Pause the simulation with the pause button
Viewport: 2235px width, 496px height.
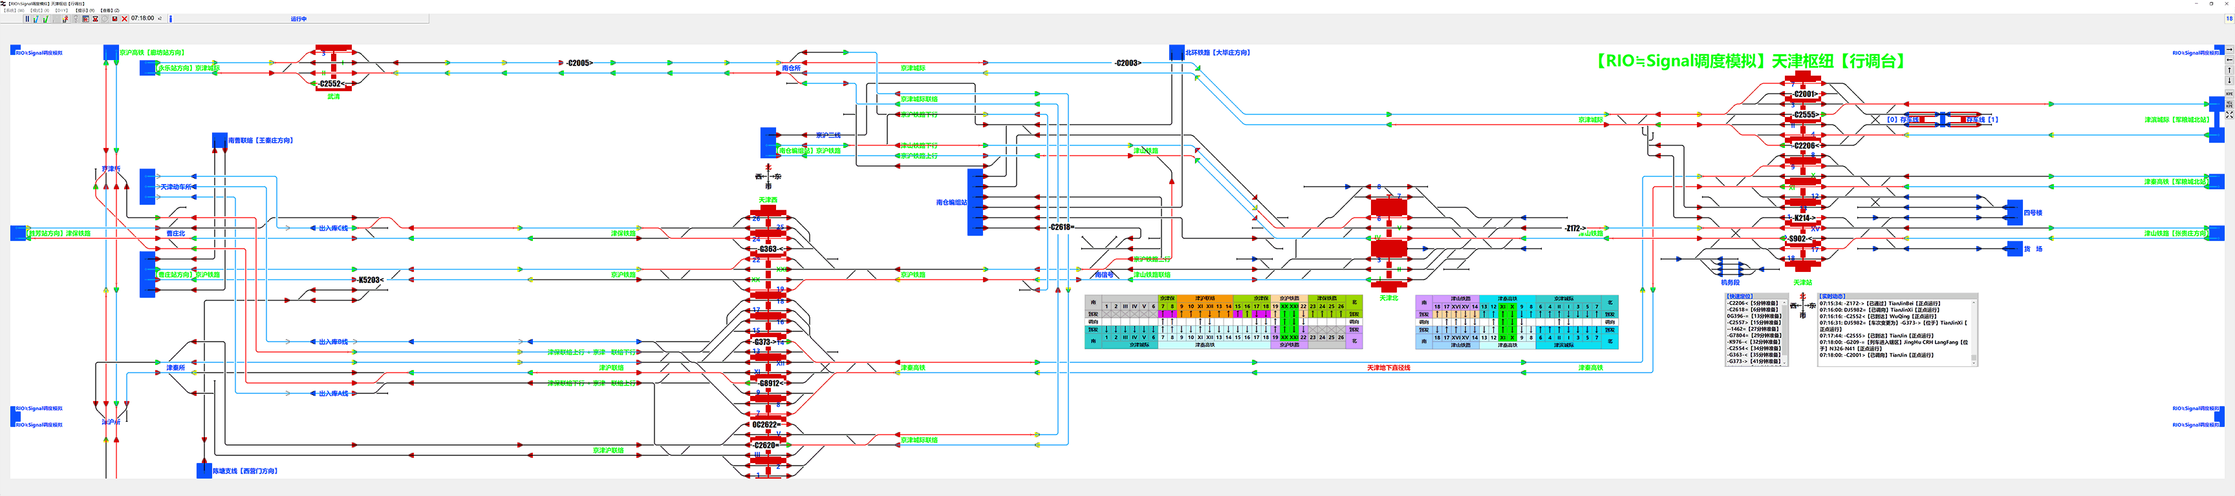click(27, 18)
